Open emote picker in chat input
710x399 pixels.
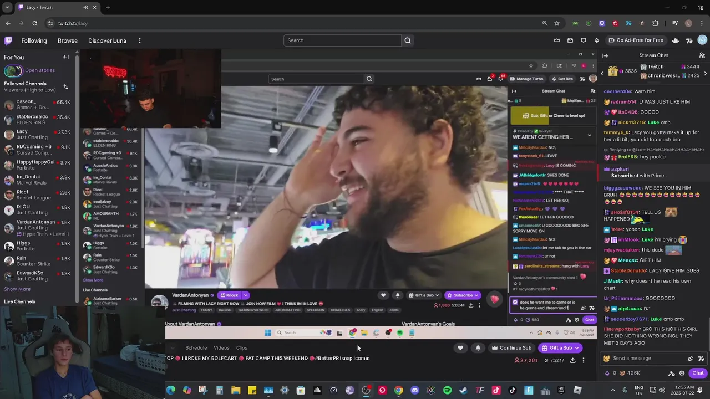pyautogui.click(x=701, y=359)
